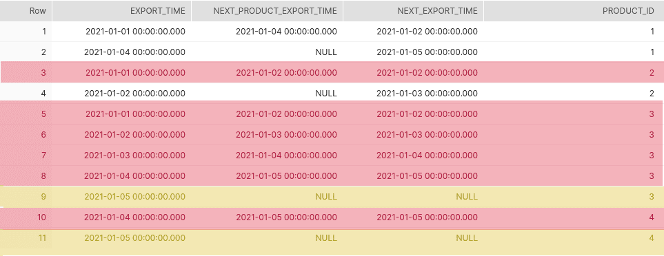Click the EXPORT_TIME column header
The image size is (664, 256).
click(x=122, y=11)
